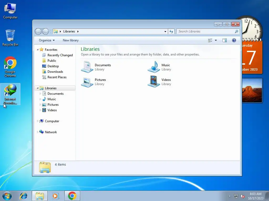Open the Windows Start orb

[x=7, y=196]
